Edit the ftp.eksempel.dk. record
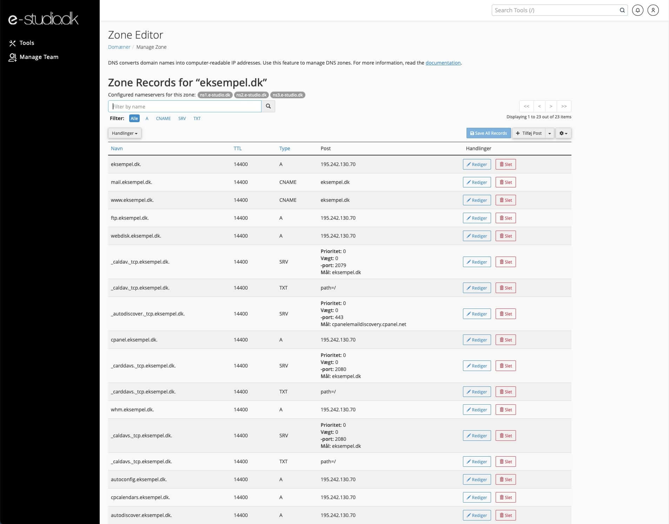 477,218
